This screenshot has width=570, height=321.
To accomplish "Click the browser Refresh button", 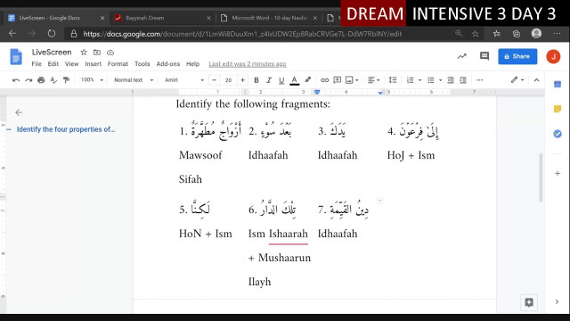I will click(x=52, y=34).
